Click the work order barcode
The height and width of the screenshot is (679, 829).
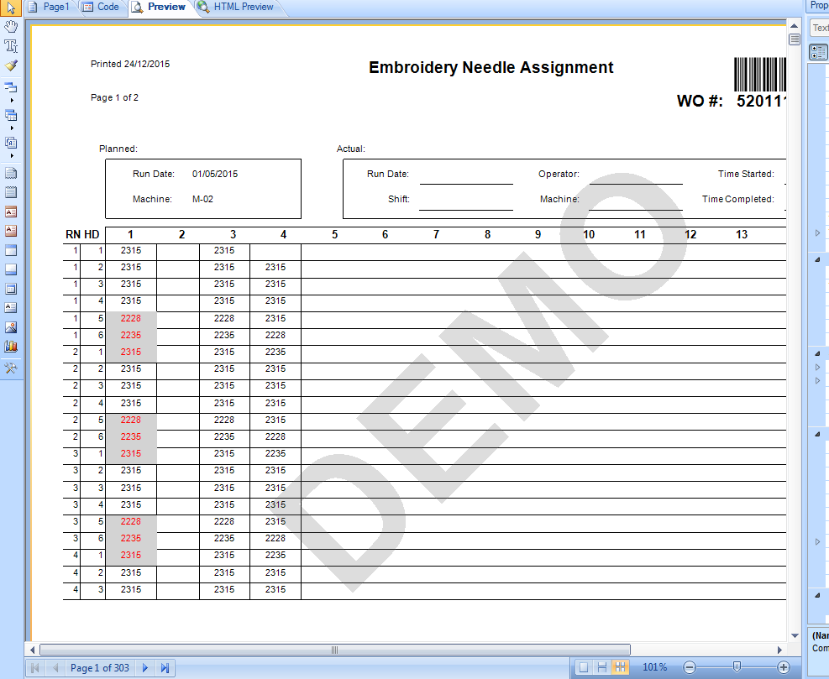(x=760, y=74)
